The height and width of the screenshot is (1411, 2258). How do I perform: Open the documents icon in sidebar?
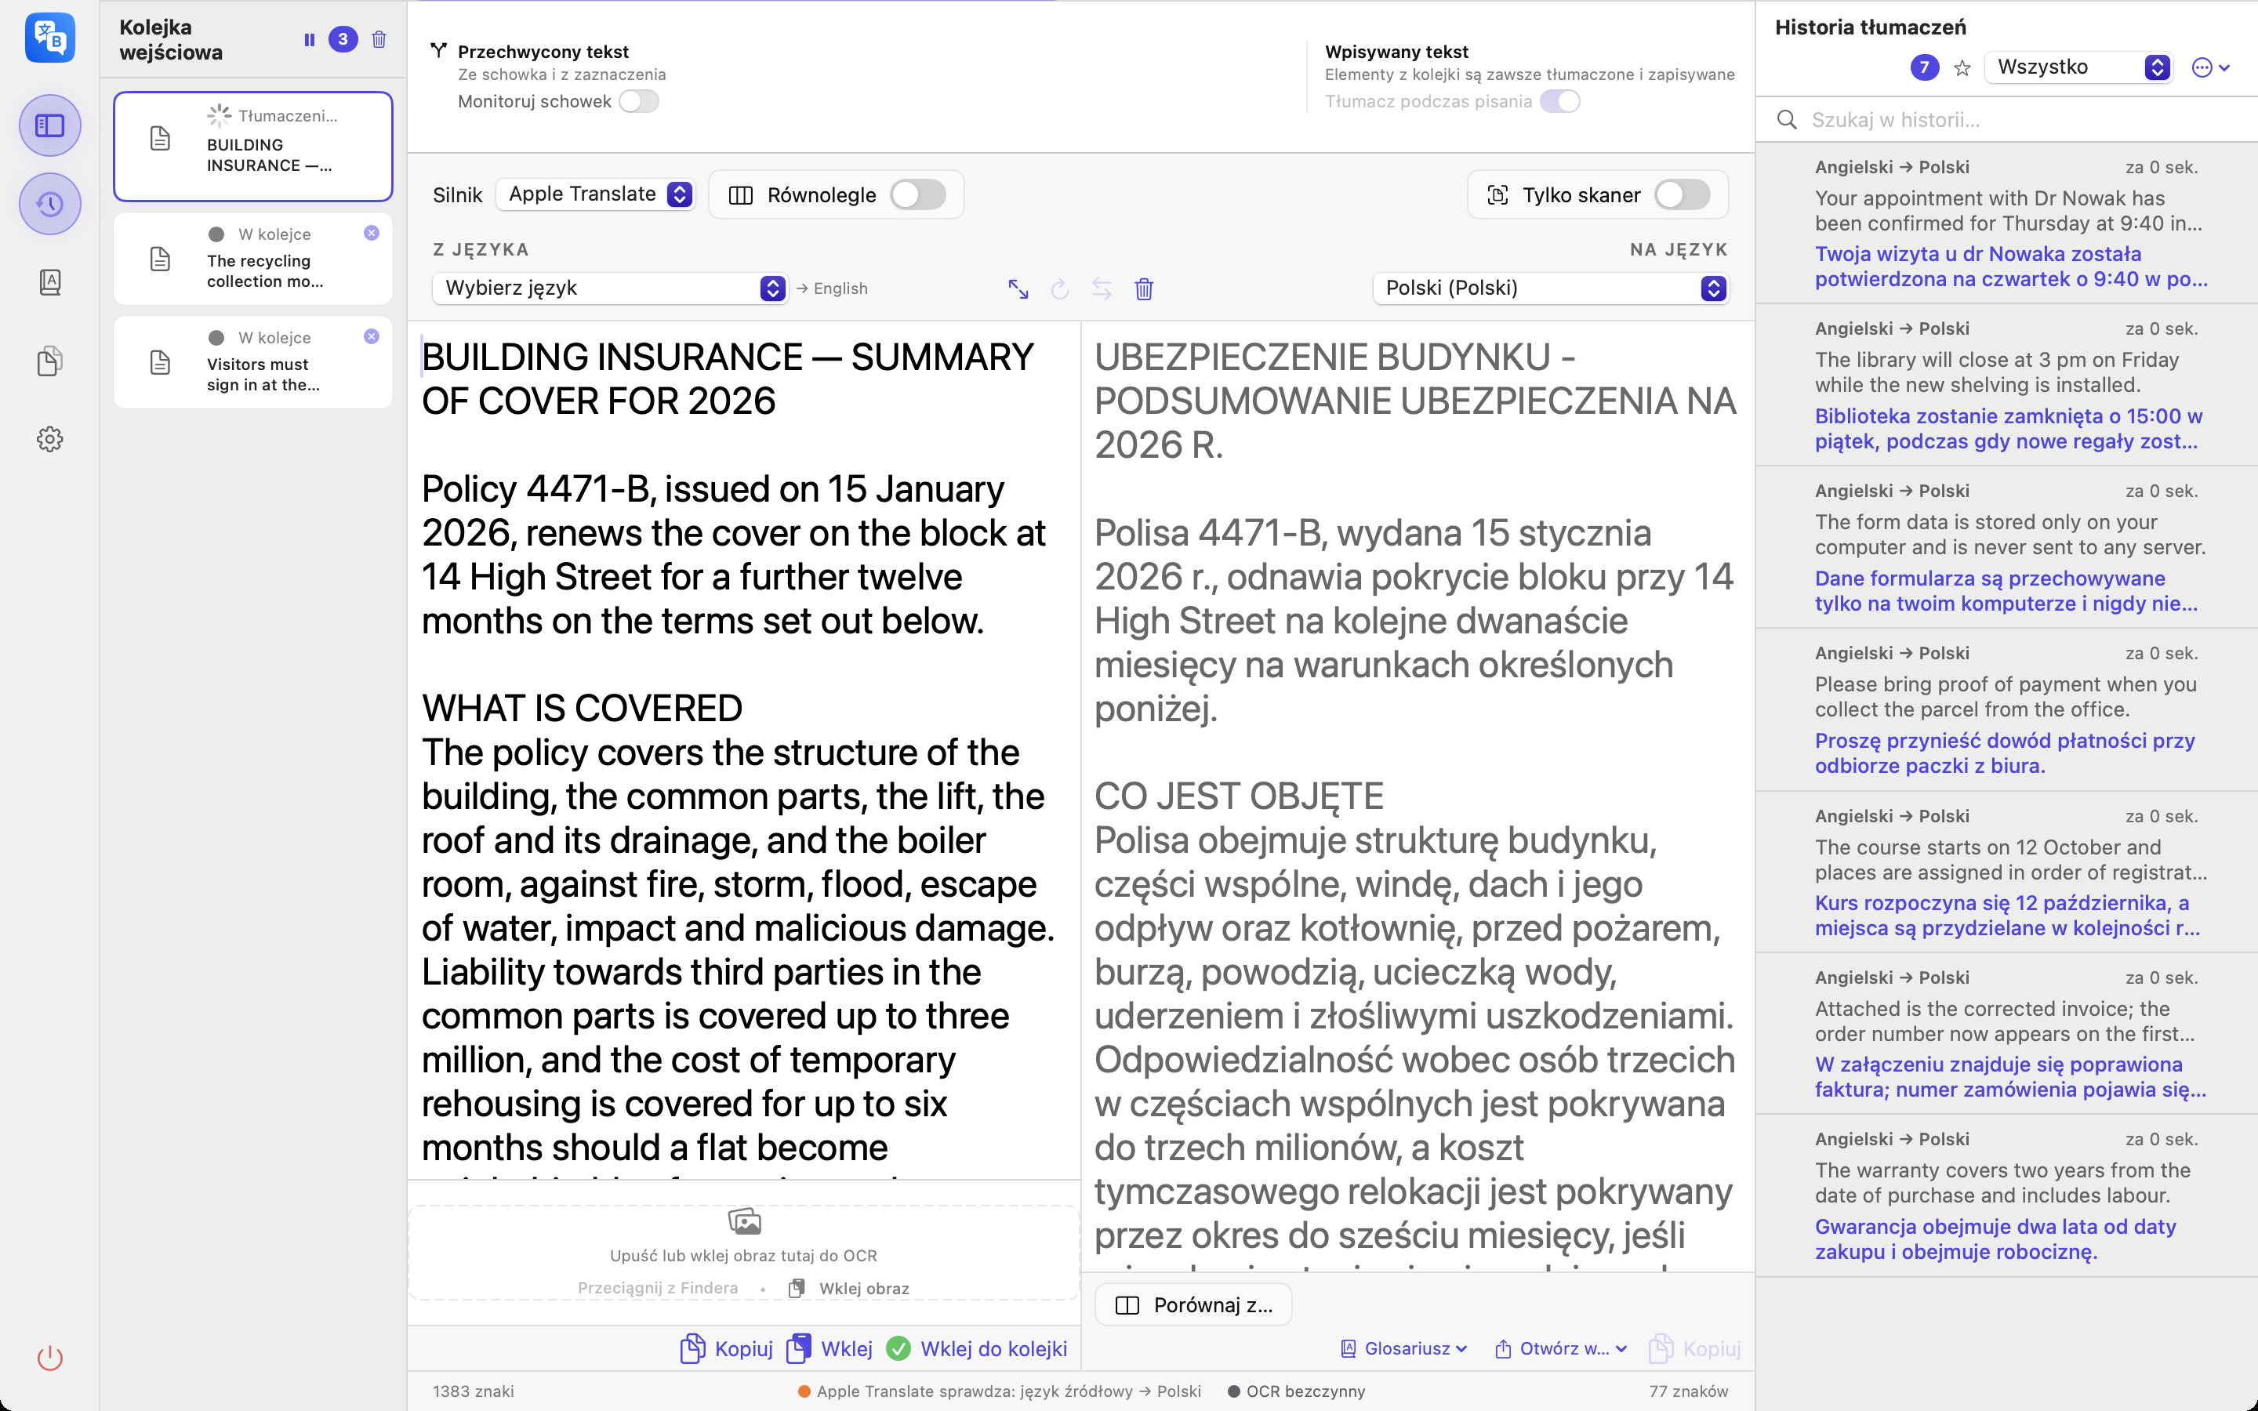click(50, 361)
